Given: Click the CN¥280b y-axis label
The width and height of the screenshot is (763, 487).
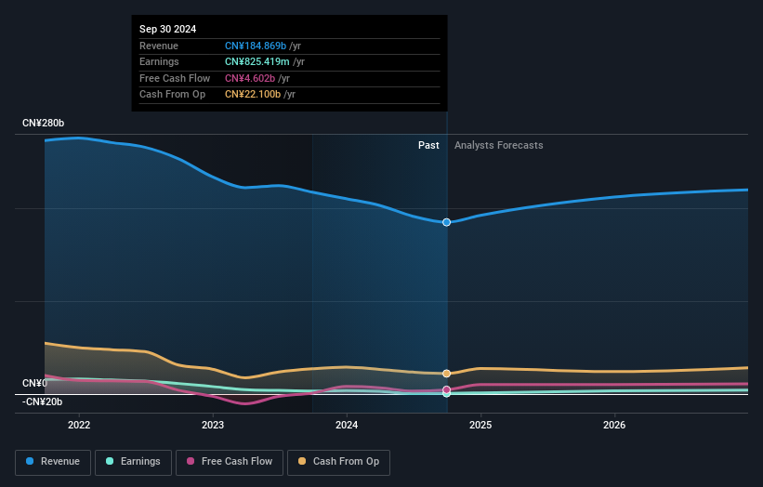Looking at the screenshot, I should [44, 123].
